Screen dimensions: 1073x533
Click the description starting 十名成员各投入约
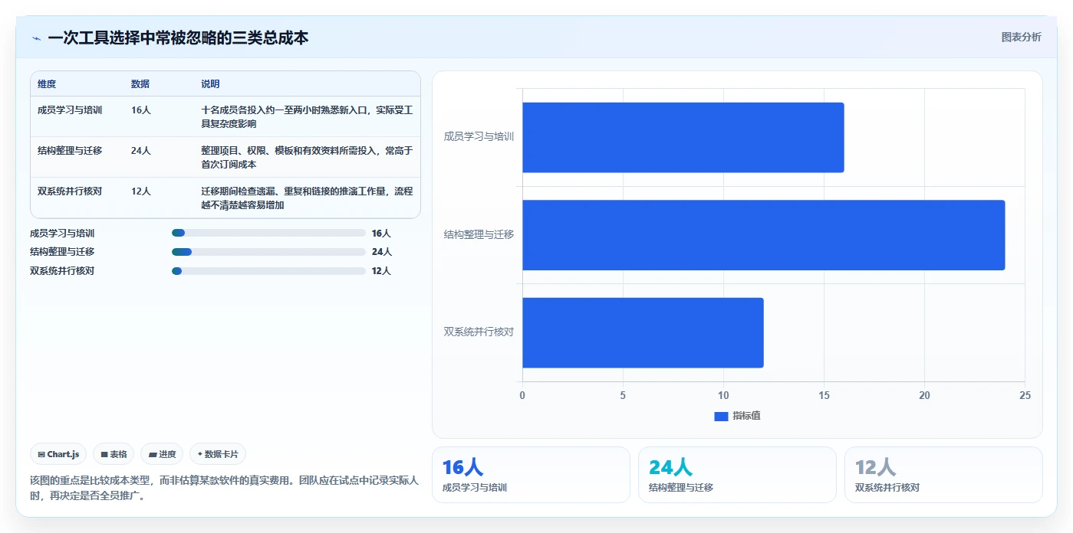[x=307, y=117]
